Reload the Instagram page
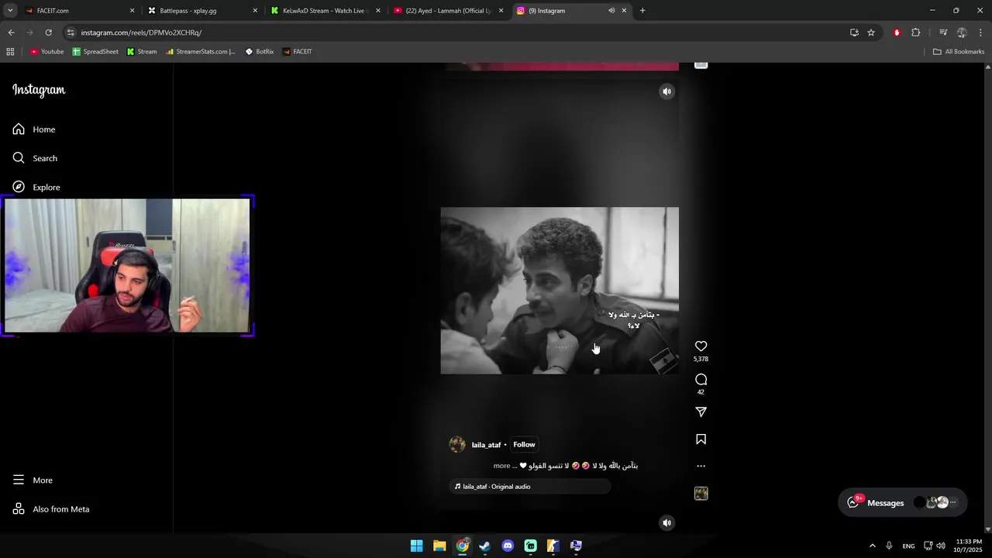This screenshot has height=558, width=992. (48, 33)
